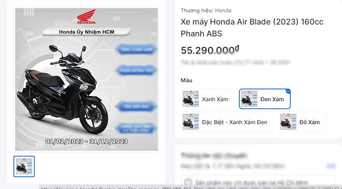
Task: Click the red scooter image in Đỏ Xám option
Action: pyautogui.click(x=288, y=122)
